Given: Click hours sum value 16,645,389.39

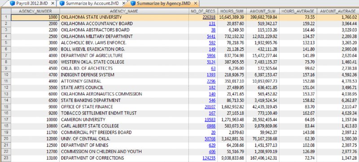Looking at the screenshot, I should point(232,17).
